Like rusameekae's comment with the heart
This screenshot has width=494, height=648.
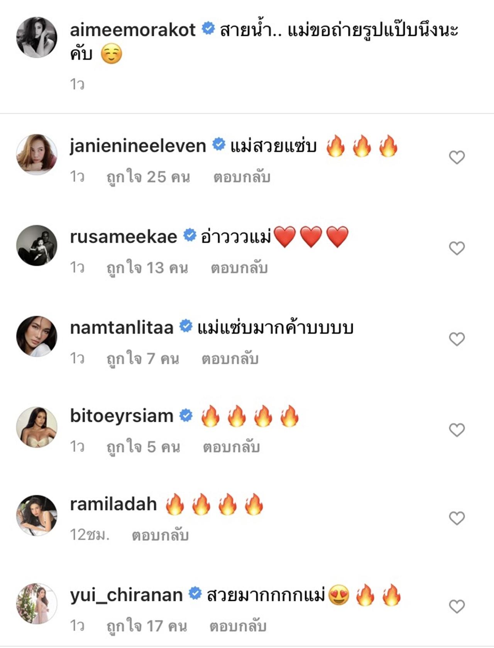pos(457,248)
